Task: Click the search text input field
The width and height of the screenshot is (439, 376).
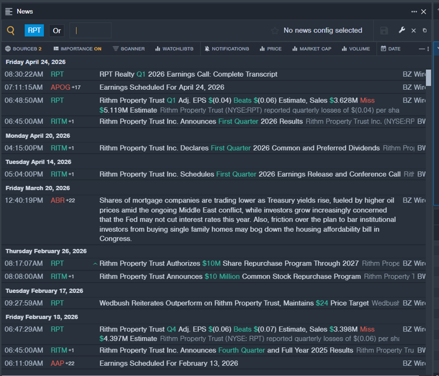Action: click(x=91, y=31)
